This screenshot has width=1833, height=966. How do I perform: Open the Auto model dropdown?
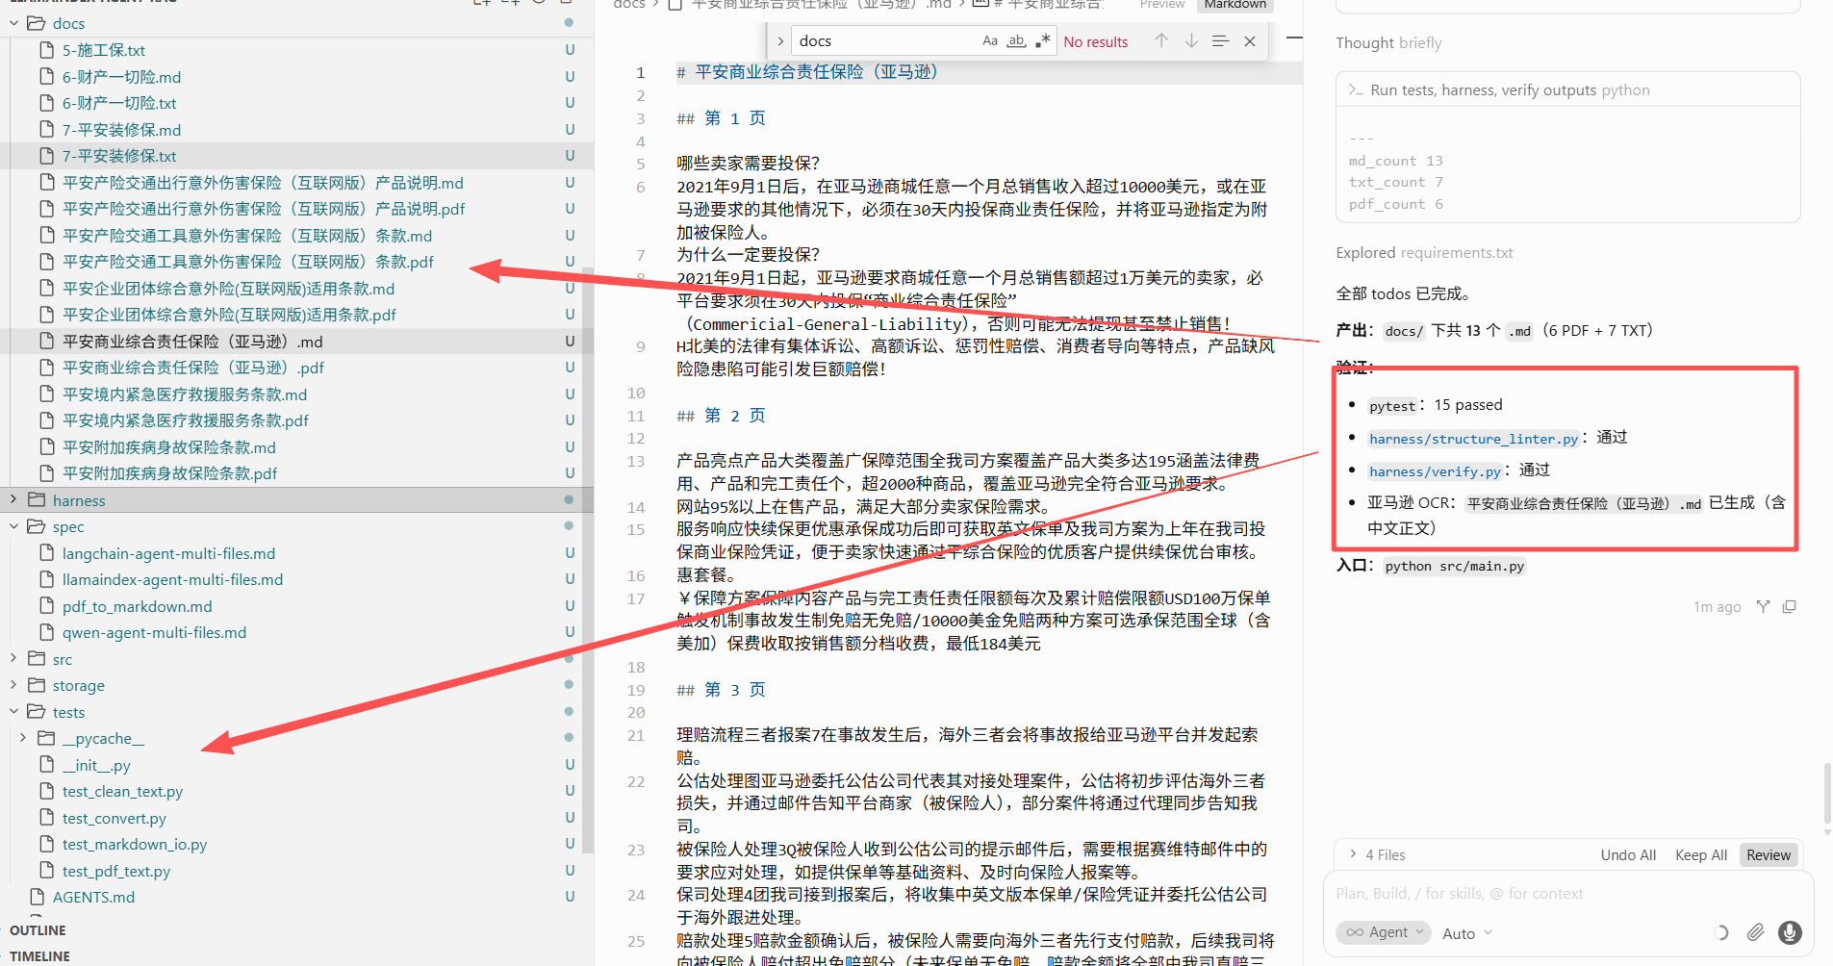pyautogui.click(x=1467, y=933)
